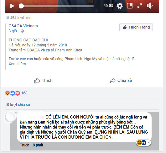Unmute the video speaker icon

coord(150,6)
